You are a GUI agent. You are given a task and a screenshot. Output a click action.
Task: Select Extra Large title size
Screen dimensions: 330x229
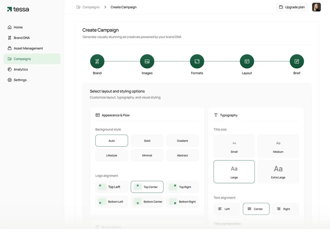(x=278, y=172)
